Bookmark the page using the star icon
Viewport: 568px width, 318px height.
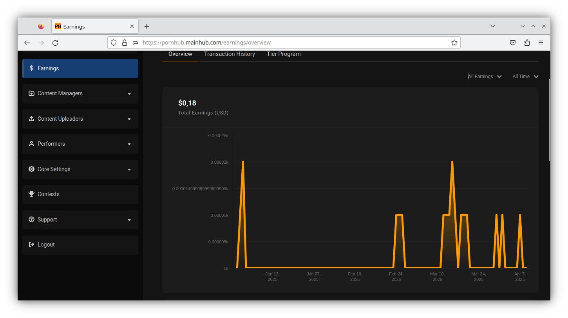tap(454, 42)
